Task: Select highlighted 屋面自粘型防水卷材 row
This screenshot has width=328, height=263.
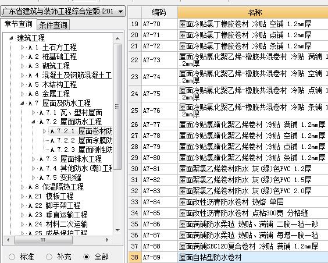Action: tap(253, 257)
